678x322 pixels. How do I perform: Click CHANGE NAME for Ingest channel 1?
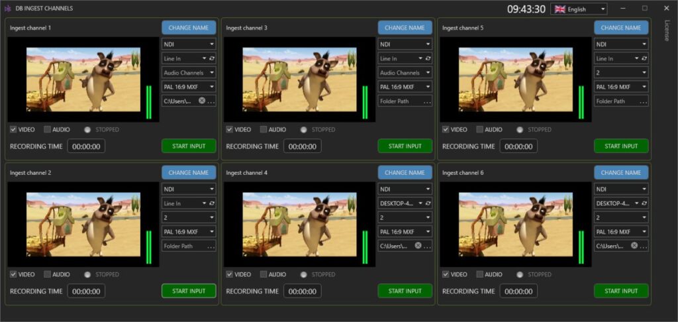click(x=189, y=28)
